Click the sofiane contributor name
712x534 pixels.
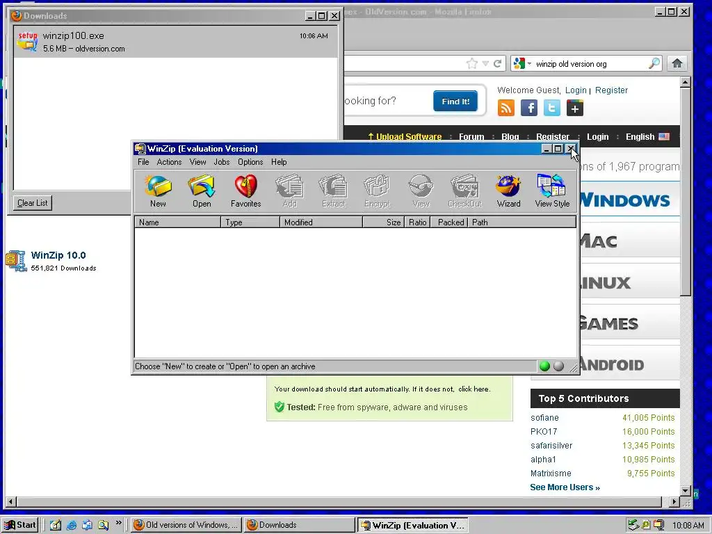[544, 418]
